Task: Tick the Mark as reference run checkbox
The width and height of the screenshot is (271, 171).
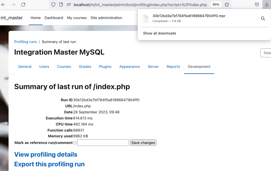Action: (x=75, y=143)
